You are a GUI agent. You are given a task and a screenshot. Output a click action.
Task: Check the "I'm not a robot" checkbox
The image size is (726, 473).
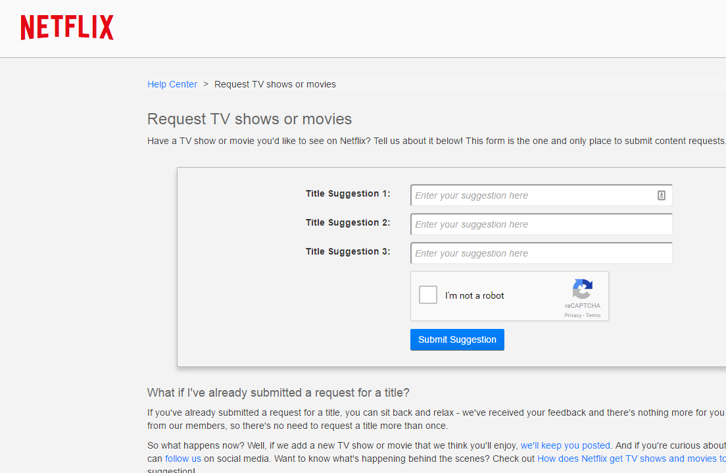pos(428,295)
